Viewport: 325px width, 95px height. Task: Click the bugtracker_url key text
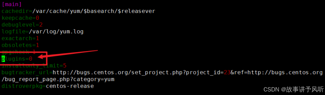[x=25, y=73]
